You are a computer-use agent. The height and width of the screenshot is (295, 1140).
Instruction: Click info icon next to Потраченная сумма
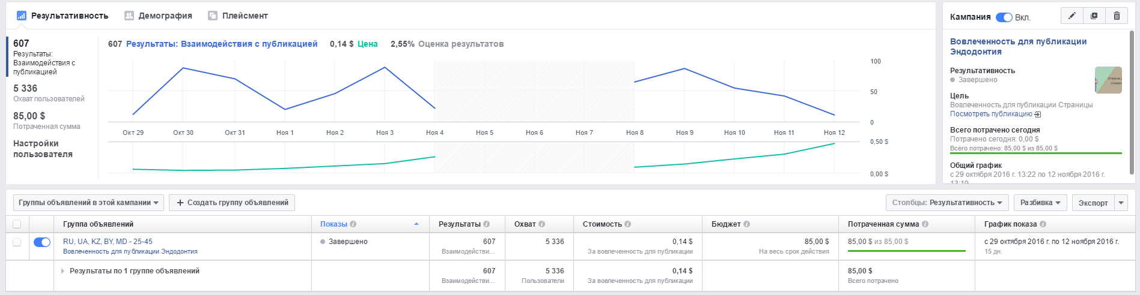(925, 224)
